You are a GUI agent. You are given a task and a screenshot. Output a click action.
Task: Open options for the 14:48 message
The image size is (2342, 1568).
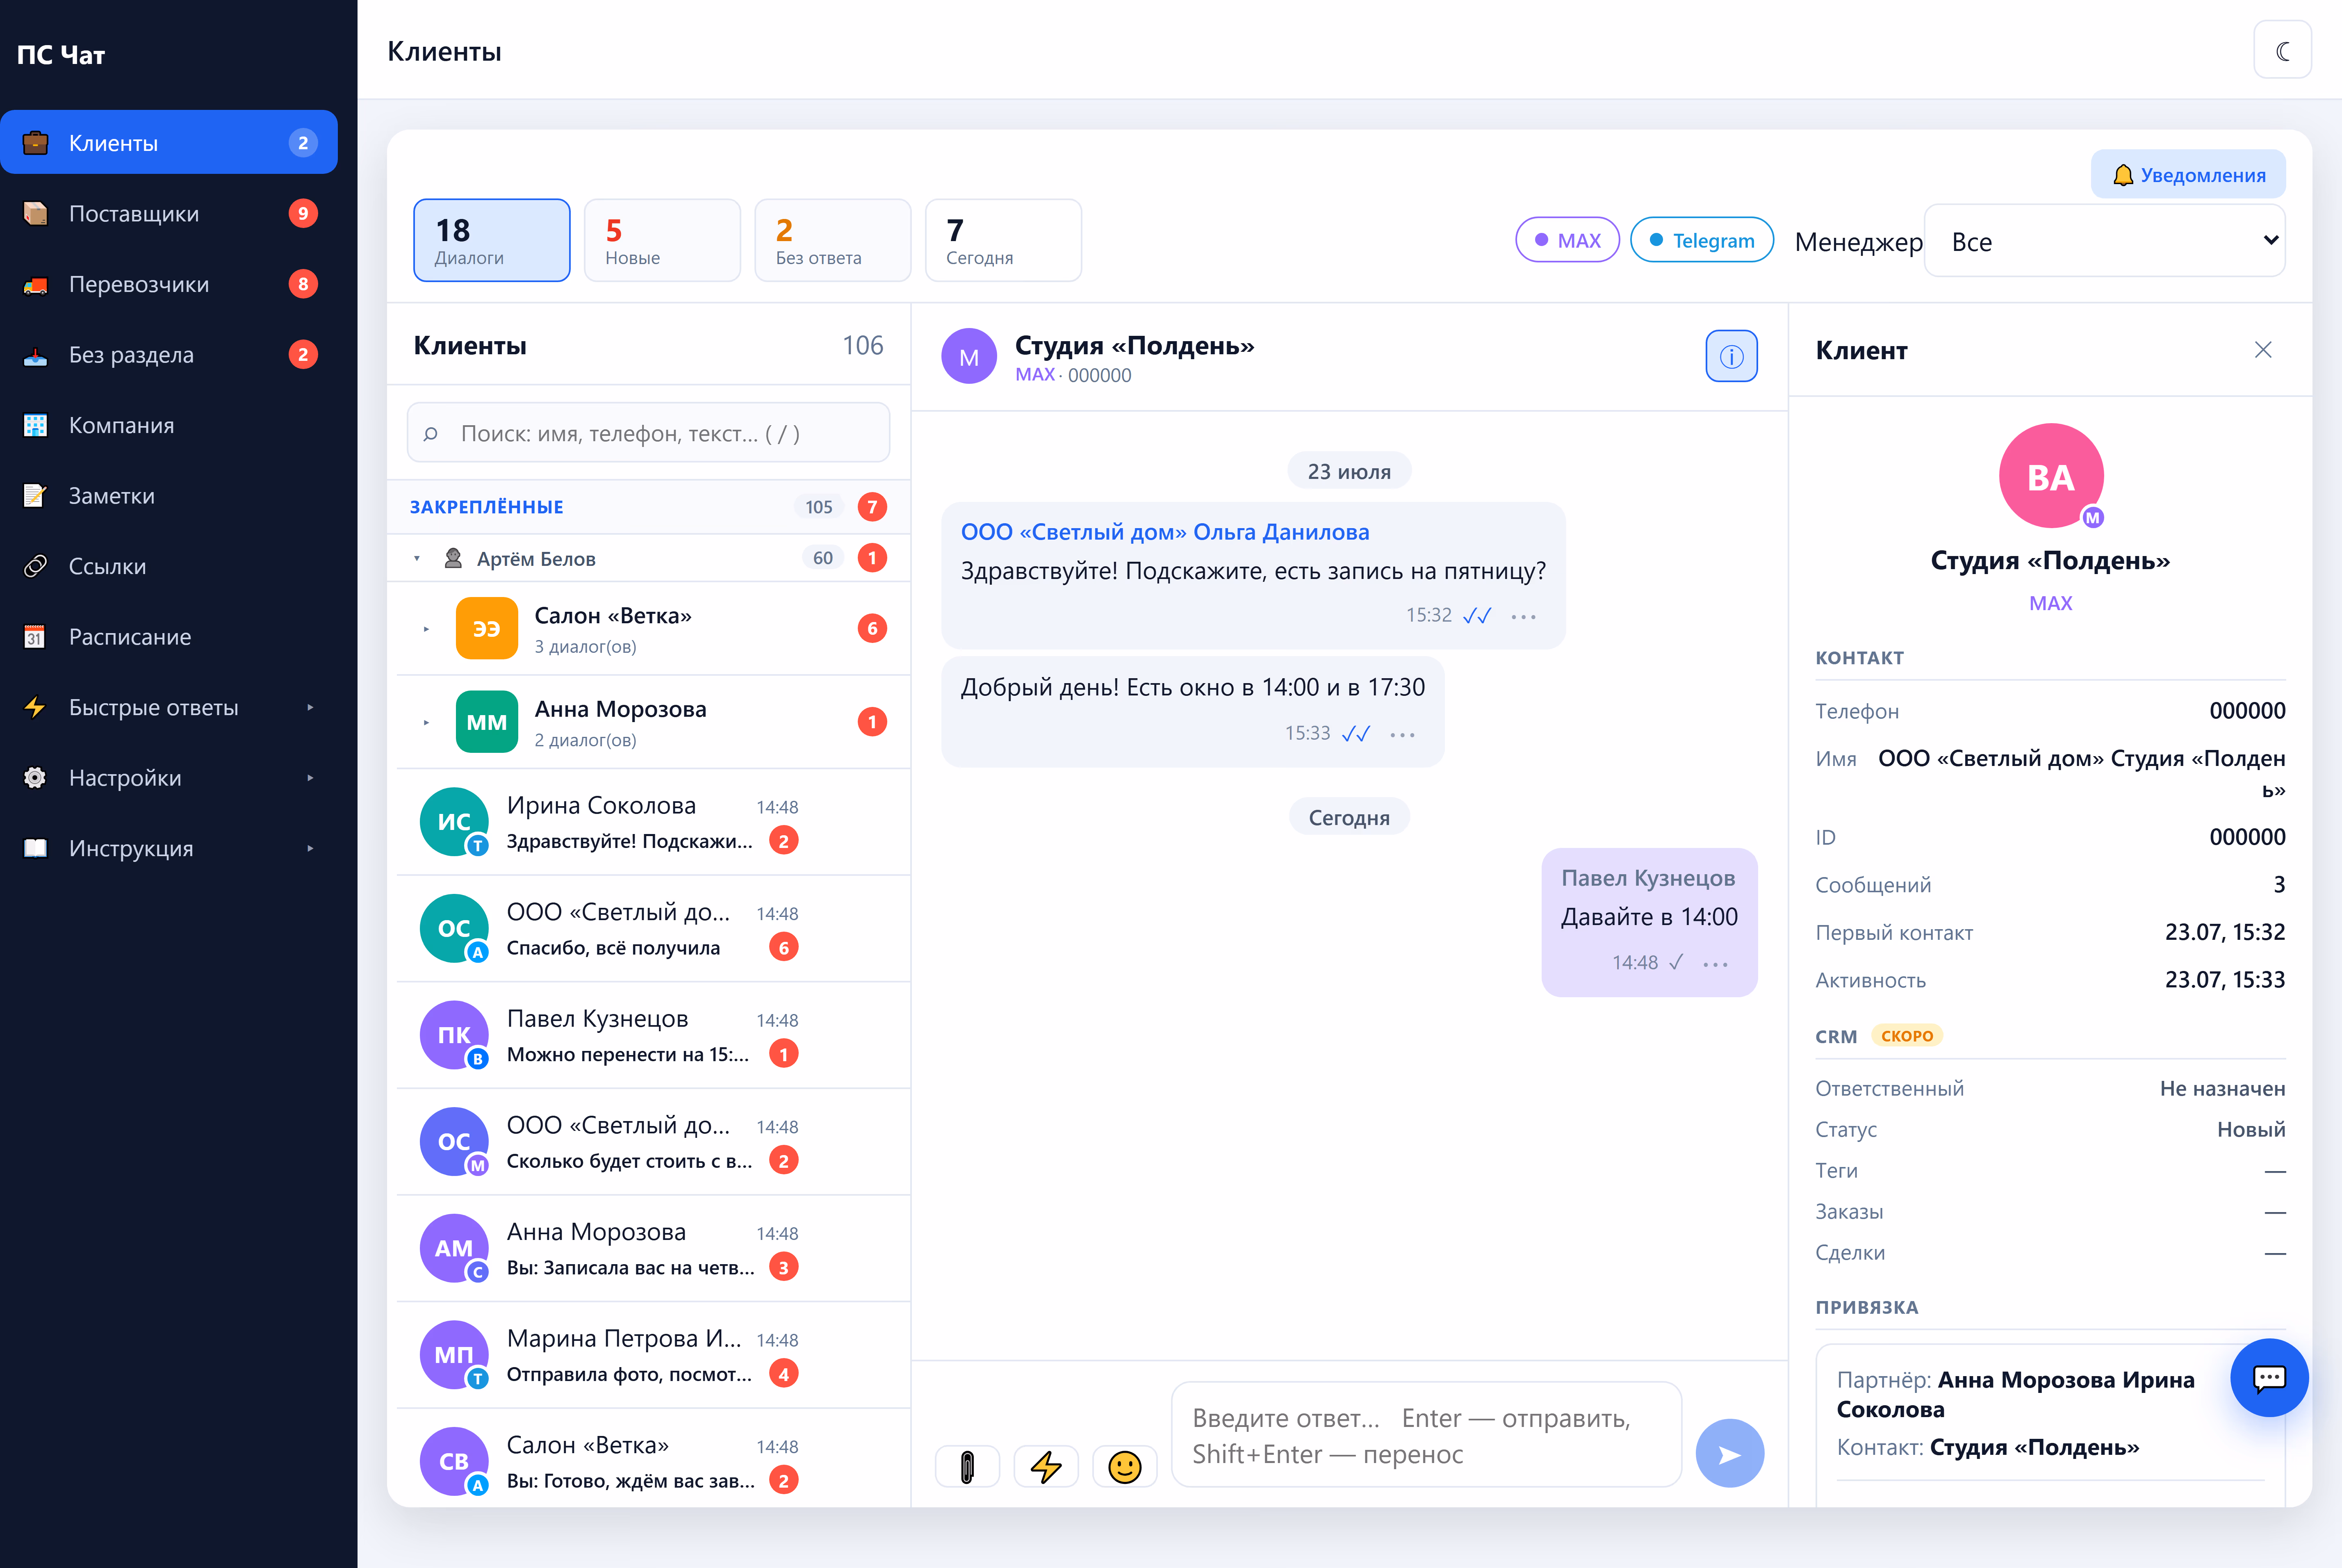coord(1715,964)
